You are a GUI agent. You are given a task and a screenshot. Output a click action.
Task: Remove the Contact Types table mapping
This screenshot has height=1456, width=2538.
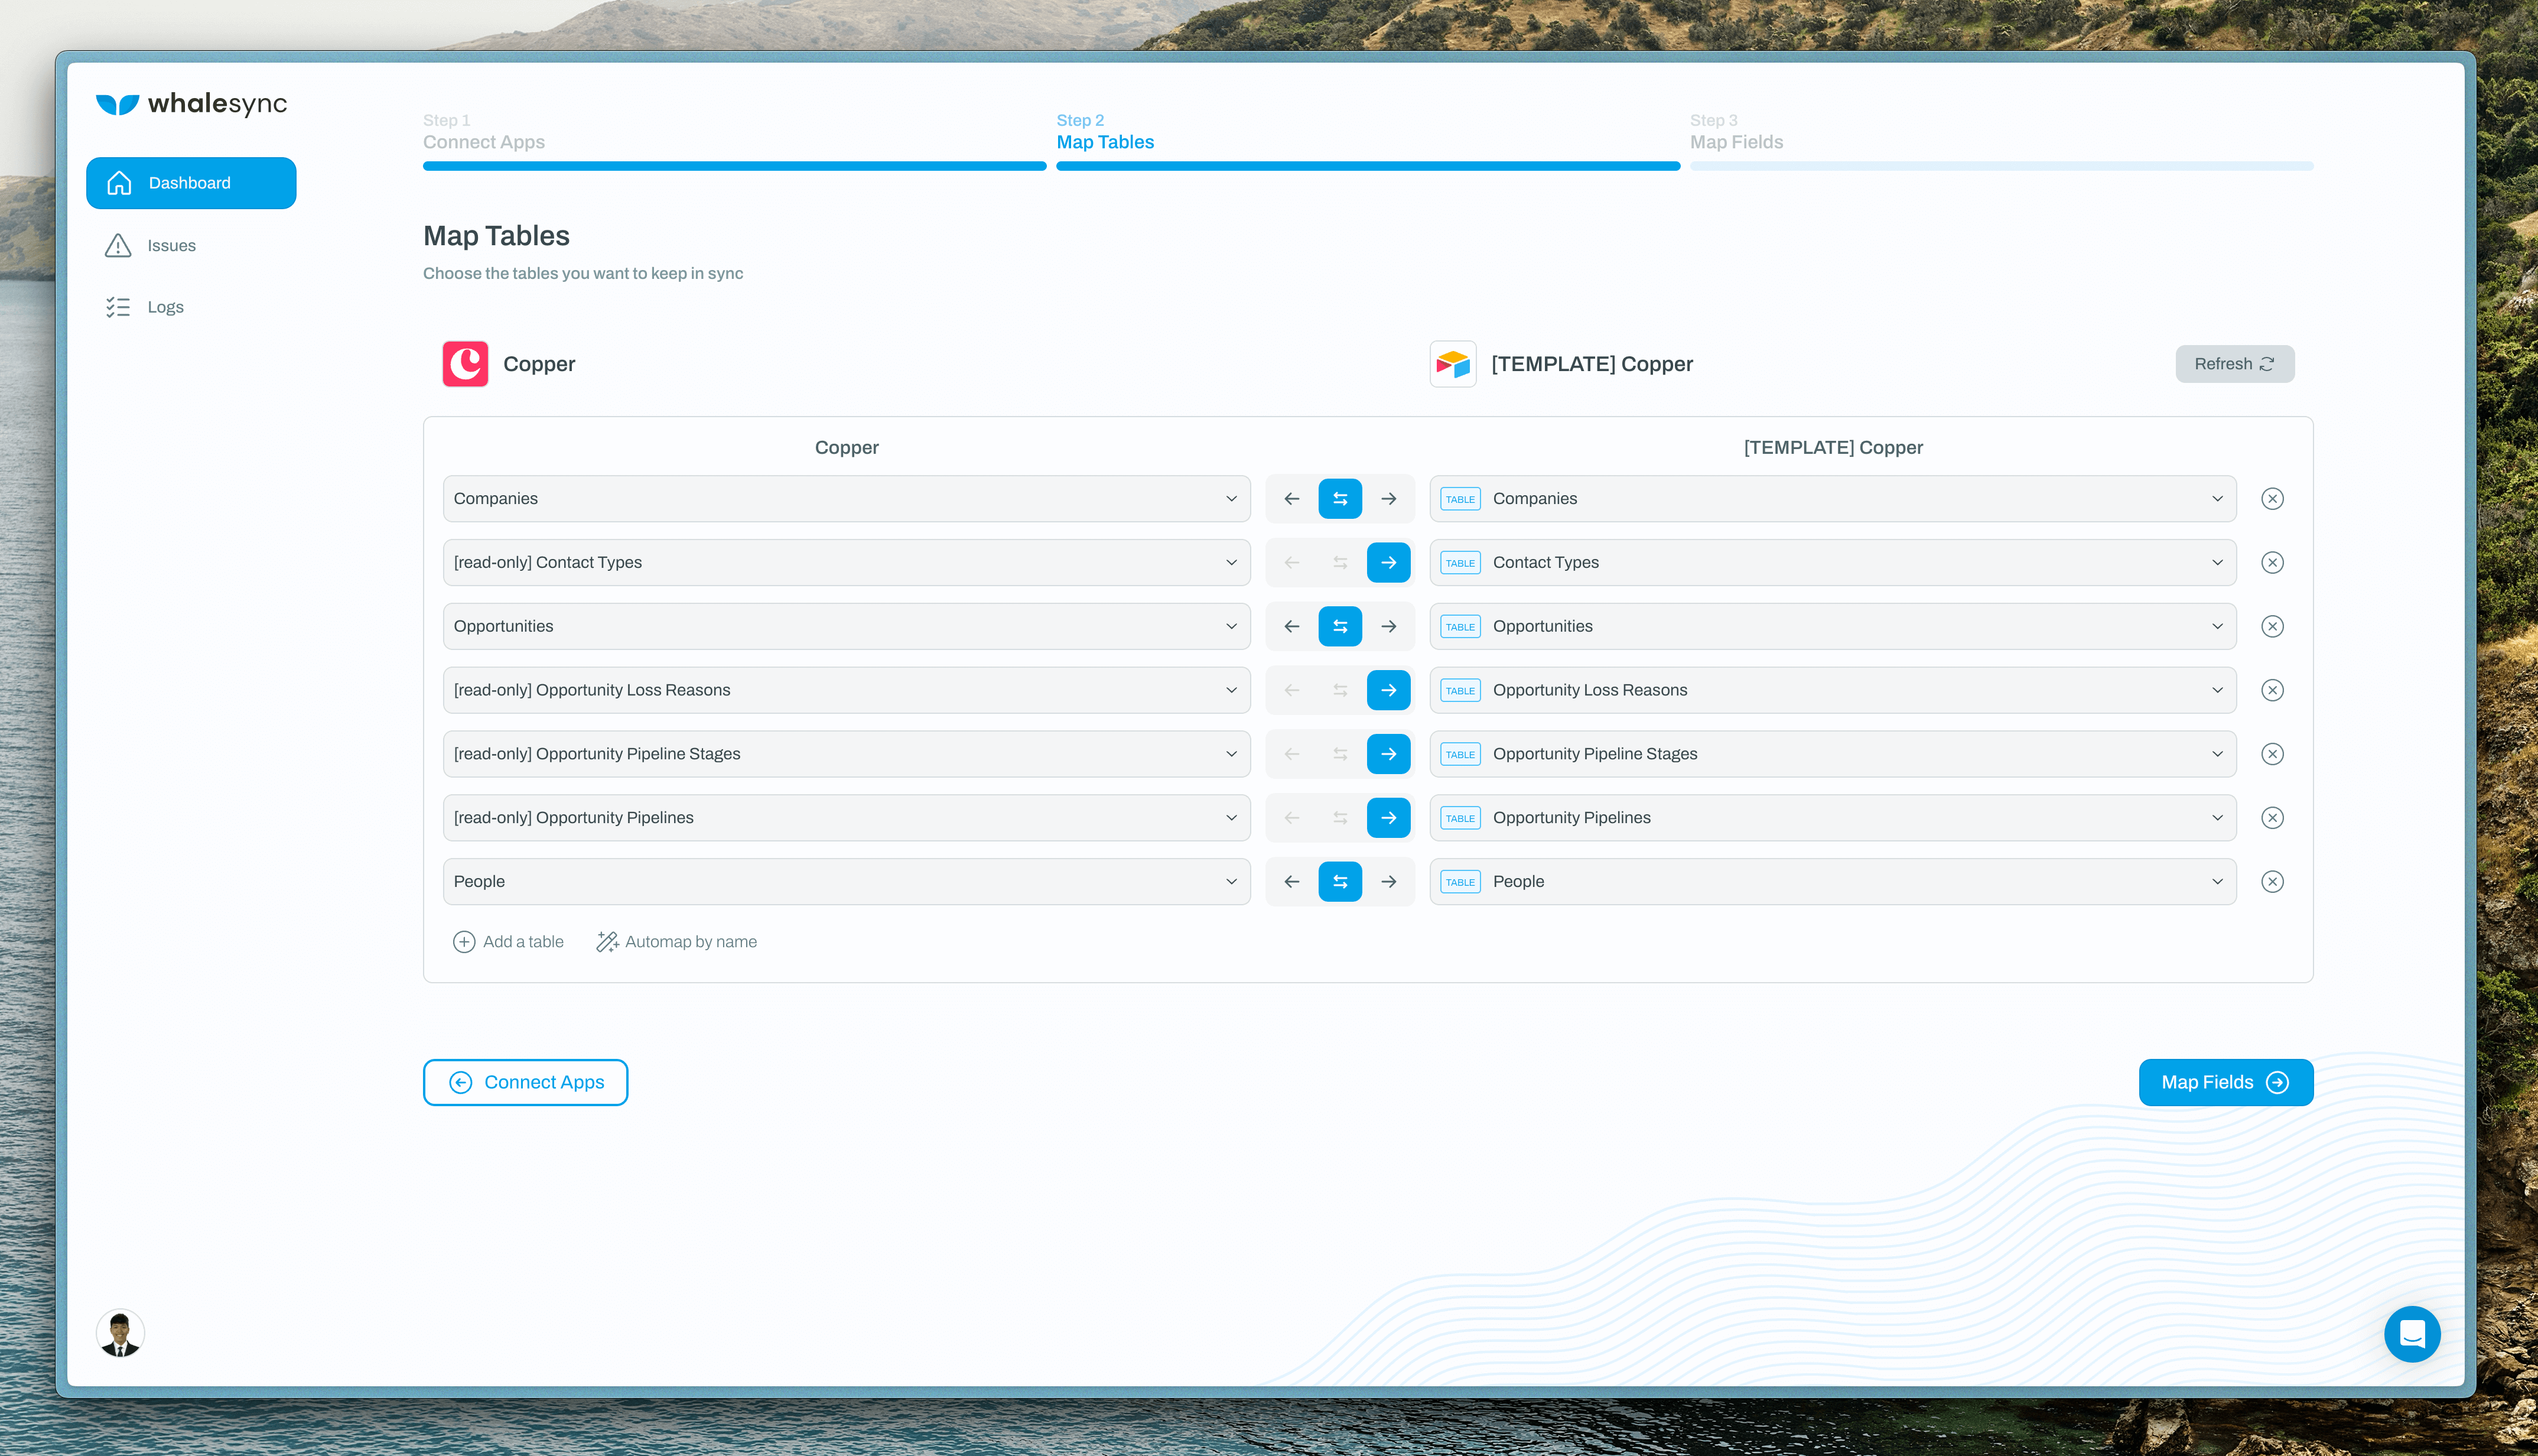2272,562
